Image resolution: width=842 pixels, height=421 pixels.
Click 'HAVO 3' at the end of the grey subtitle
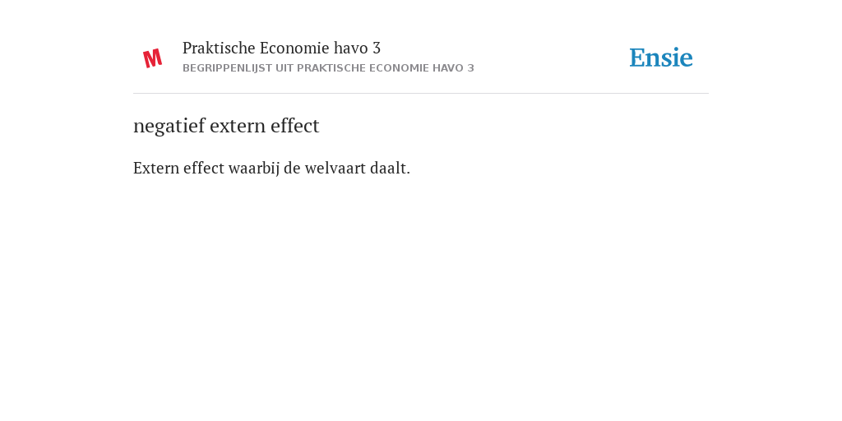453,68
